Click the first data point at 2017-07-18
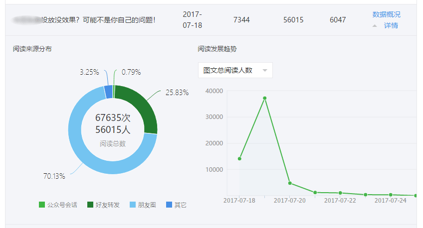423x228 pixels. 239,159
